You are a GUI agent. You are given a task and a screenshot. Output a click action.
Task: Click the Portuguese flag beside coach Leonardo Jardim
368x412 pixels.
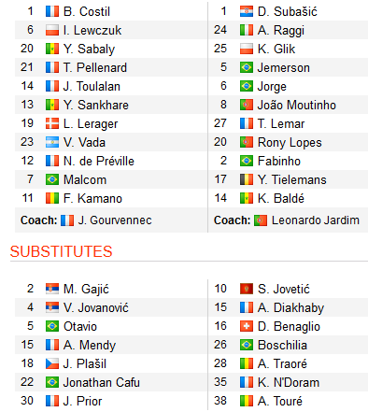point(261,220)
